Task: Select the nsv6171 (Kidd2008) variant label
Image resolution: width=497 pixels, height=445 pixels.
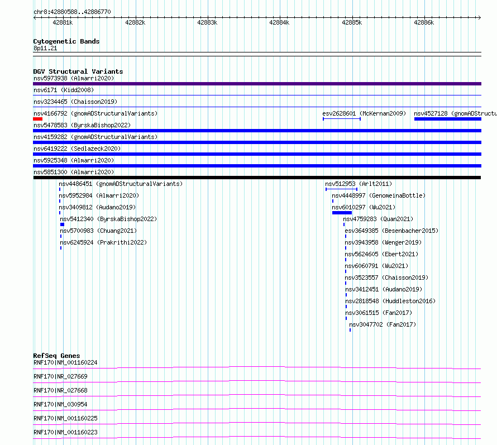Action: click(x=64, y=90)
